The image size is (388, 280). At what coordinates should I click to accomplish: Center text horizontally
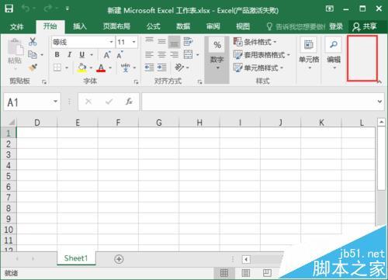(162, 54)
